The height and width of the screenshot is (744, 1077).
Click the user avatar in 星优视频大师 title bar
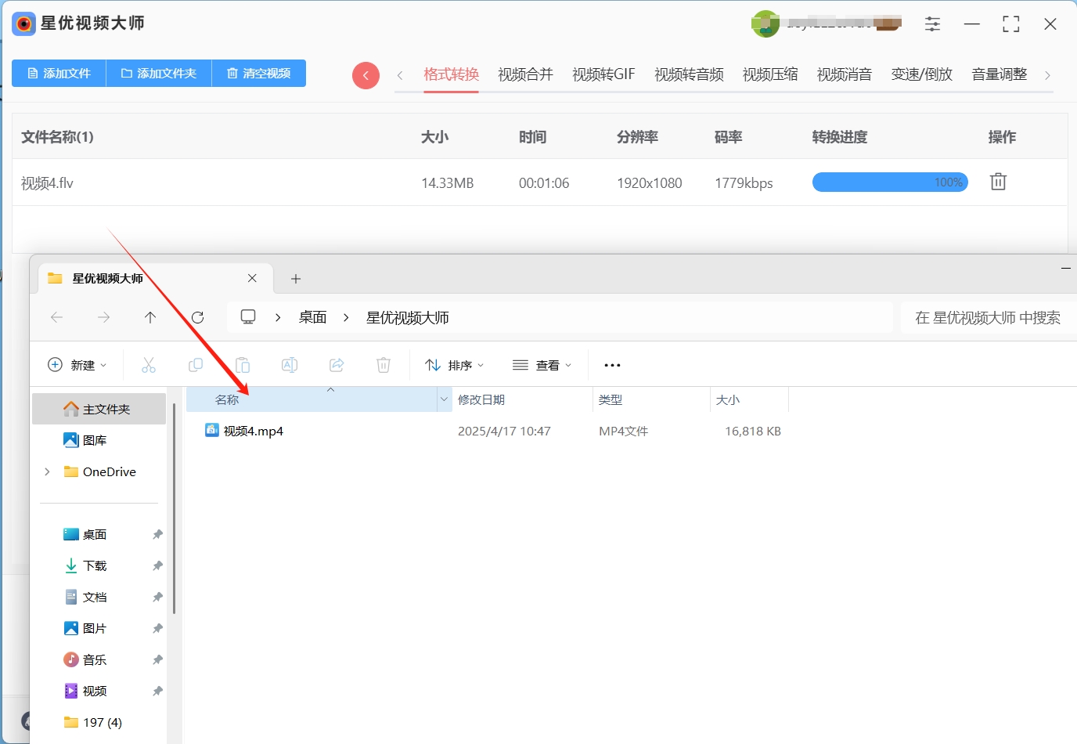pos(765,23)
